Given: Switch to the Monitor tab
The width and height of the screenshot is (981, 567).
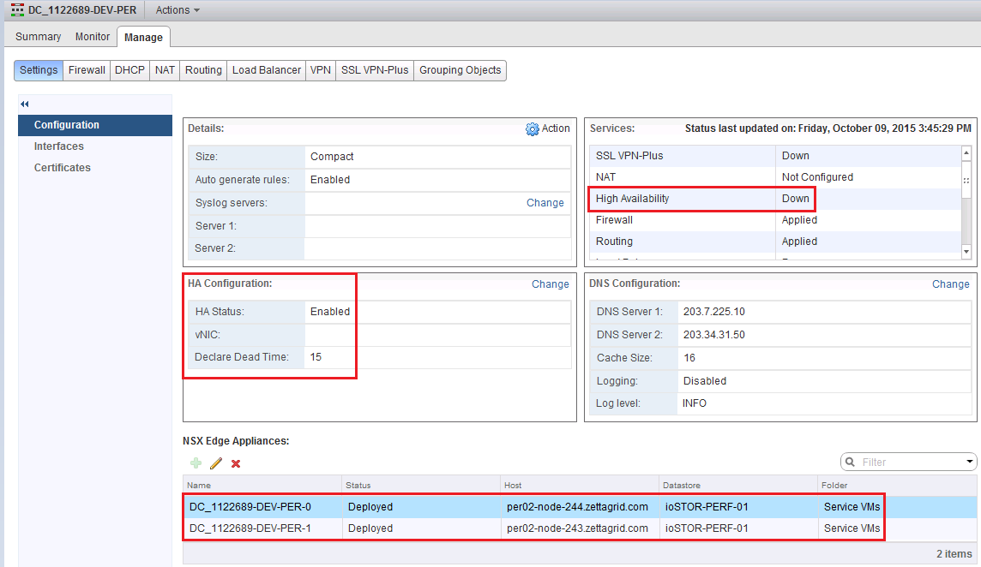Looking at the screenshot, I should (x=93, y=36).
